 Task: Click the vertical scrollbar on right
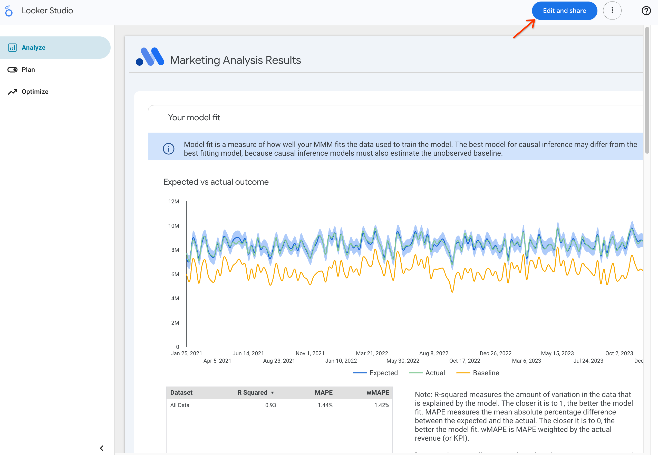647,90
